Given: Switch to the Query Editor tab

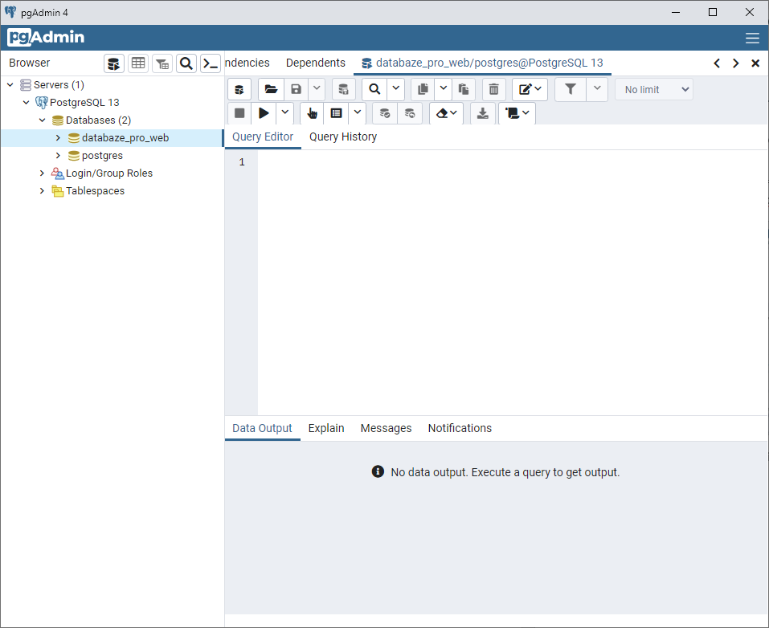Looking at the screenshot, I should (263, 137).
